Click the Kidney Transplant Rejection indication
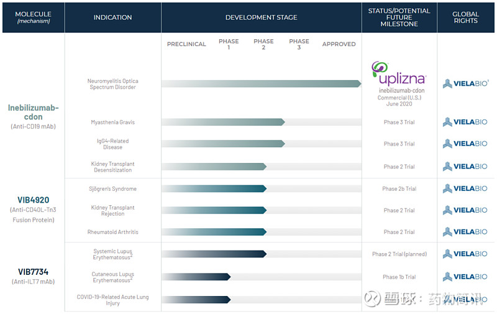Screen dimensions: 497x314 (112, 210)
